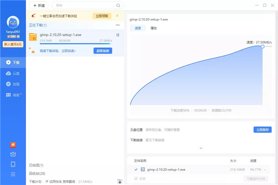
Task: Expand the details chevron below 下载链接
Action: coord(201,148)
